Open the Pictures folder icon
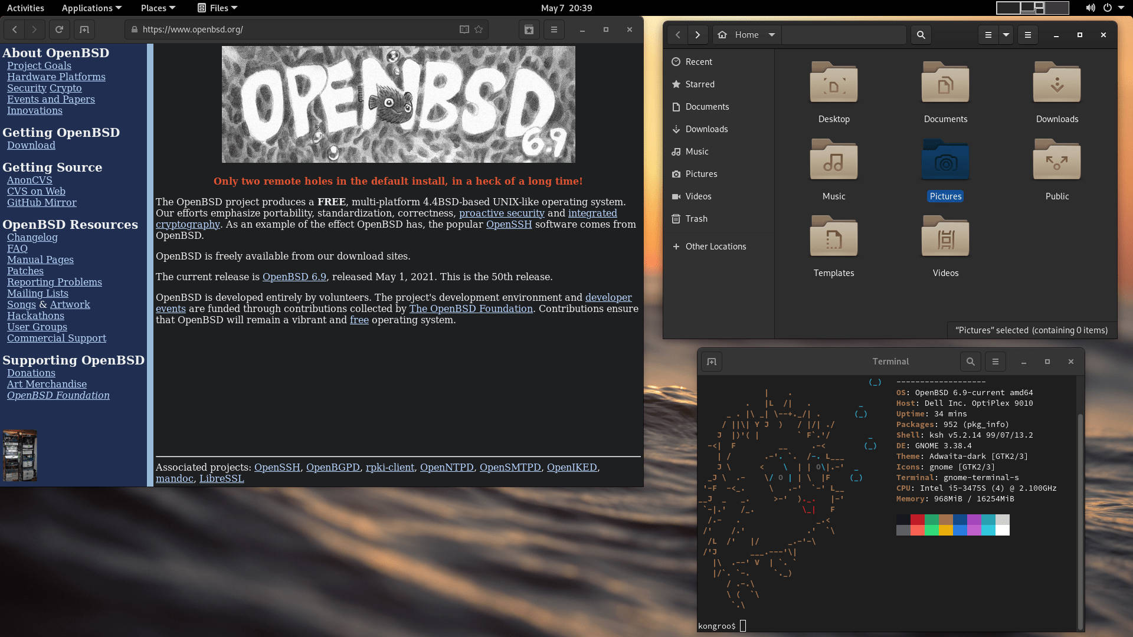 point(945,160)
